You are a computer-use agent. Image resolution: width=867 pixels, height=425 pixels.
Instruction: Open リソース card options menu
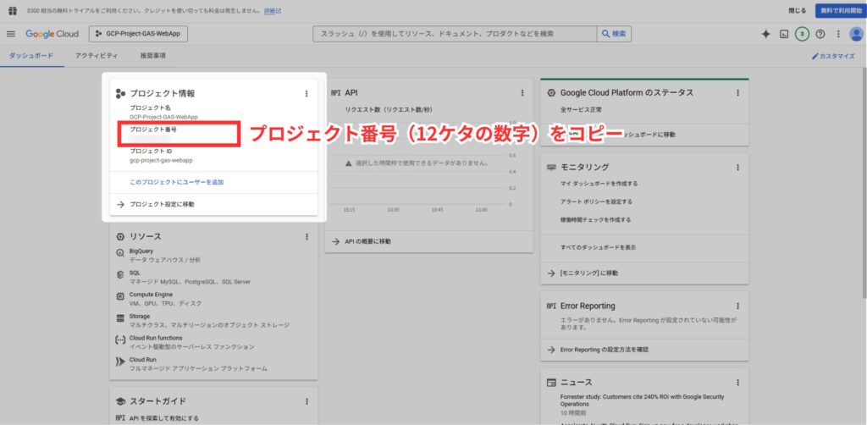[x=306, y=236]
